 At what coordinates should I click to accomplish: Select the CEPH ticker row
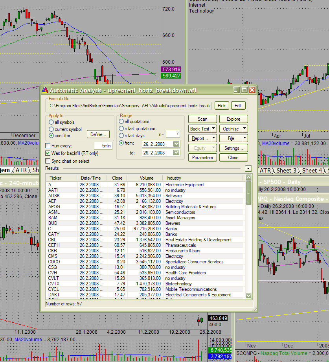click(145, 245)
